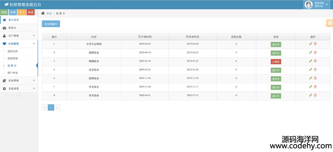Click the leaf logo in top bar
The image size is (333, 152).
coord(6,5)
